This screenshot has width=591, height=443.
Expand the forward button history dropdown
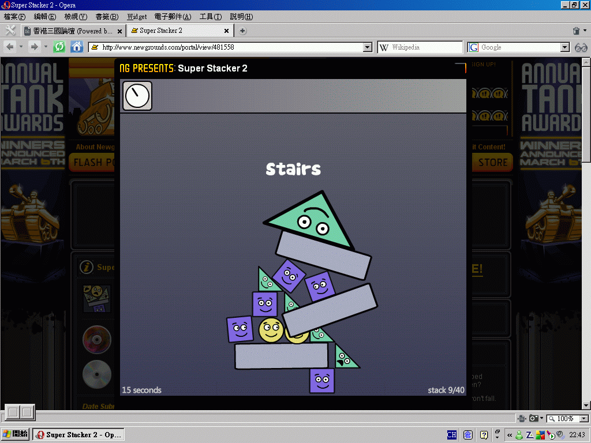click(46, 47)
